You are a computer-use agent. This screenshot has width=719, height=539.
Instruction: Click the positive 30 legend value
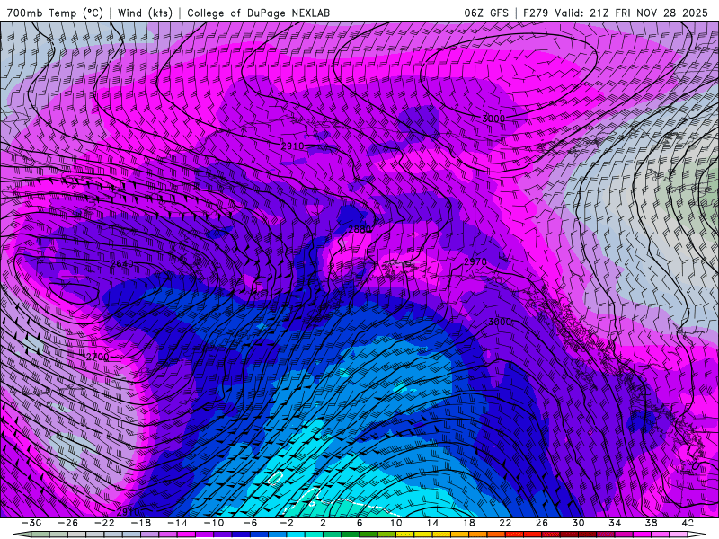(x=578, y=523)
